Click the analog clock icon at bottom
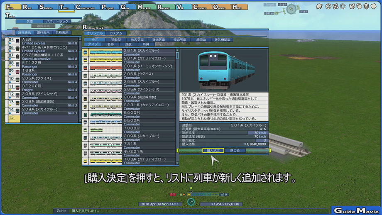Viewport: 382px width, 215px height. (191, 202)
